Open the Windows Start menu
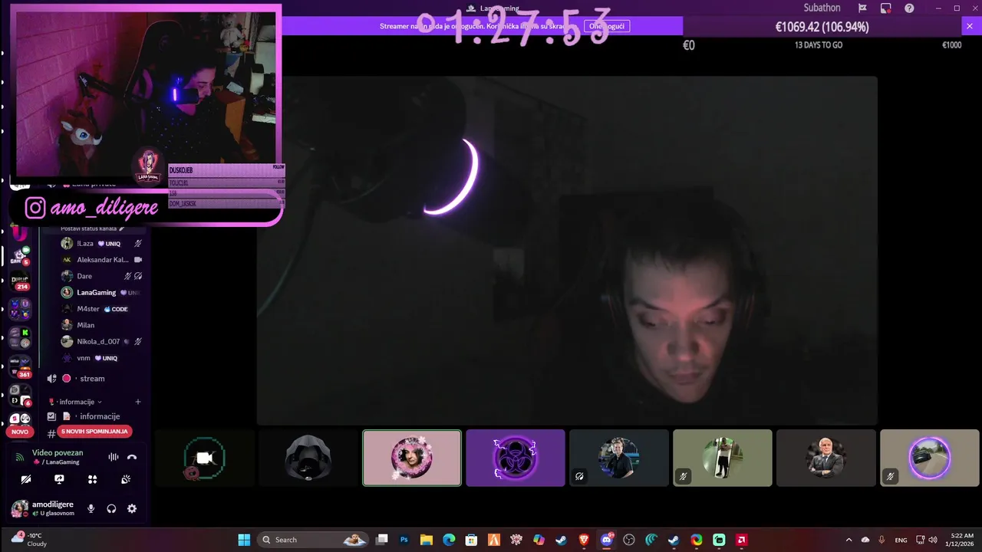The image size is (982, 552). pos(244,540)
